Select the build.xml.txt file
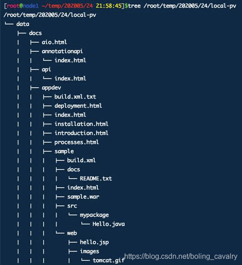The height and width of the screenshot is (265, 242). (75, 97)
